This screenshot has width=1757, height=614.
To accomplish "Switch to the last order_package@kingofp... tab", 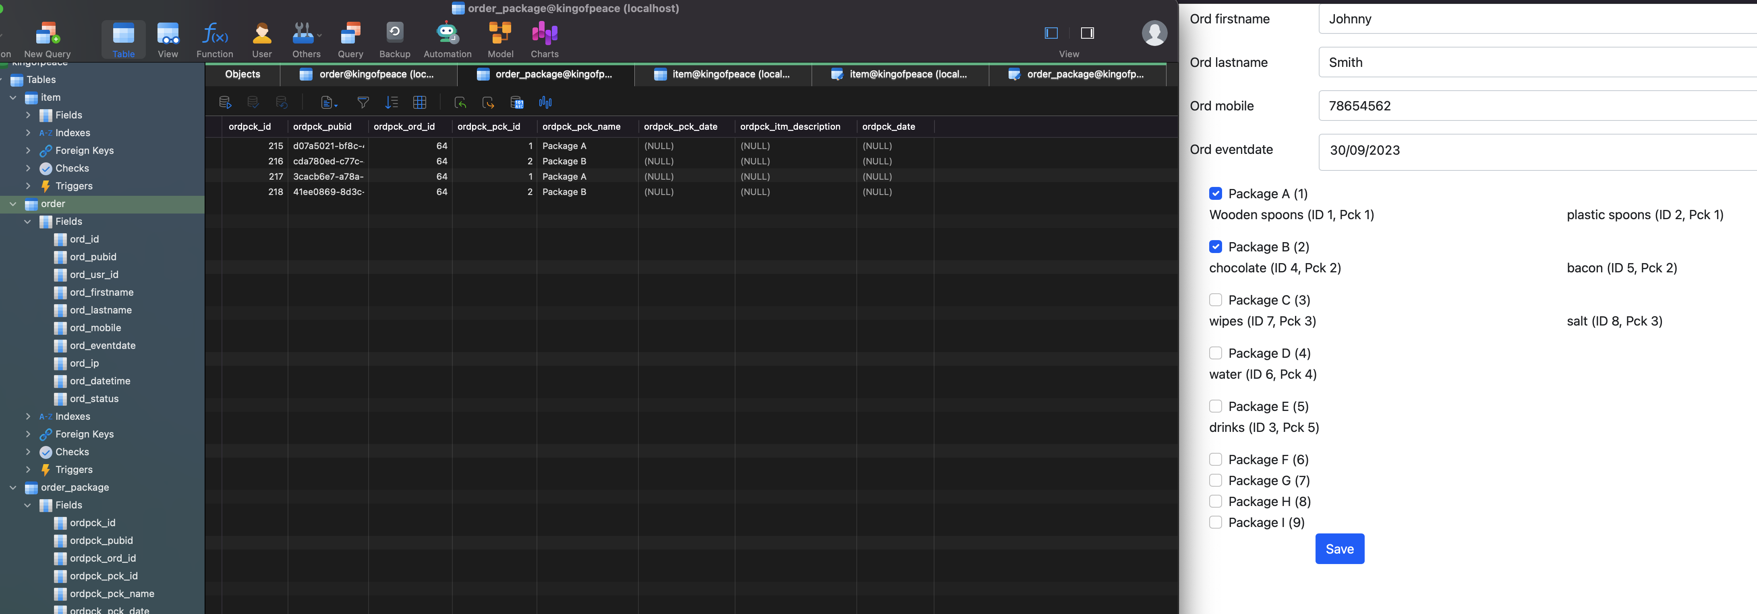I will click(x=1077, y=75).
